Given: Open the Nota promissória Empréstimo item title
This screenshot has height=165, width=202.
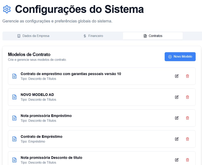Looking at the screenshot, I should click(46, 116).
